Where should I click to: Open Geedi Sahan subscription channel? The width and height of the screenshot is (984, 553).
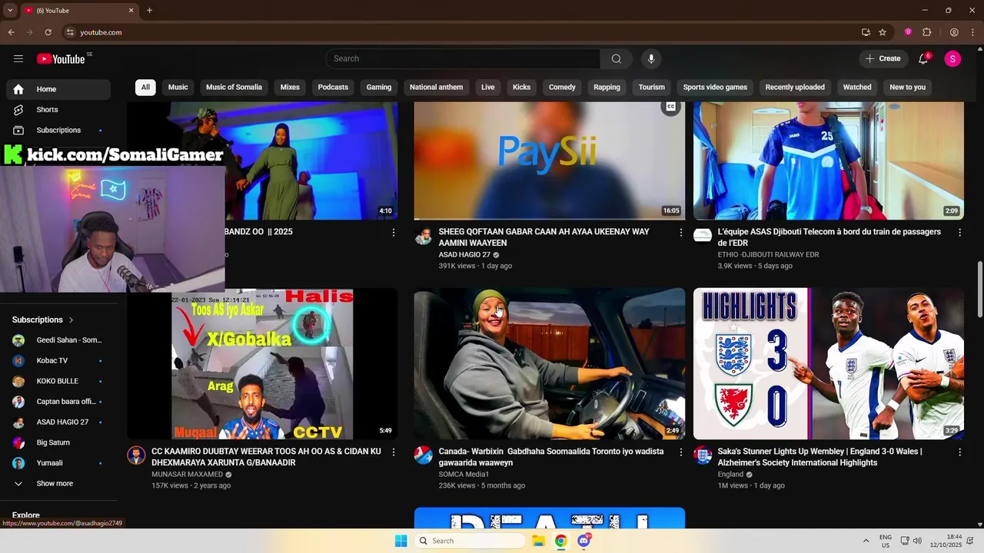[58, 340]
